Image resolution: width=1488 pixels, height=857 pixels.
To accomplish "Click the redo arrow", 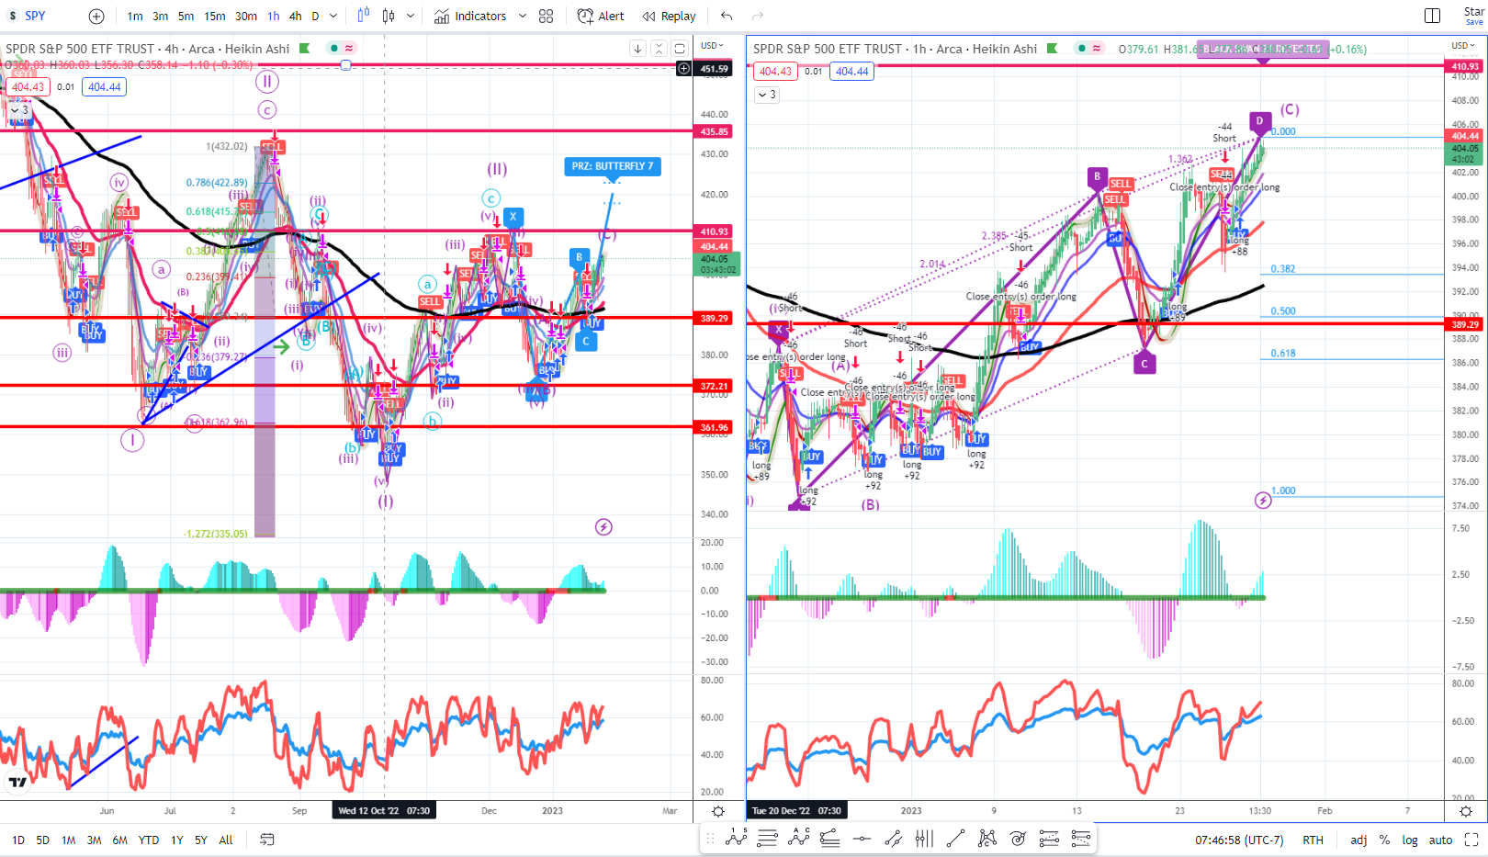I will tap(758, 16).
